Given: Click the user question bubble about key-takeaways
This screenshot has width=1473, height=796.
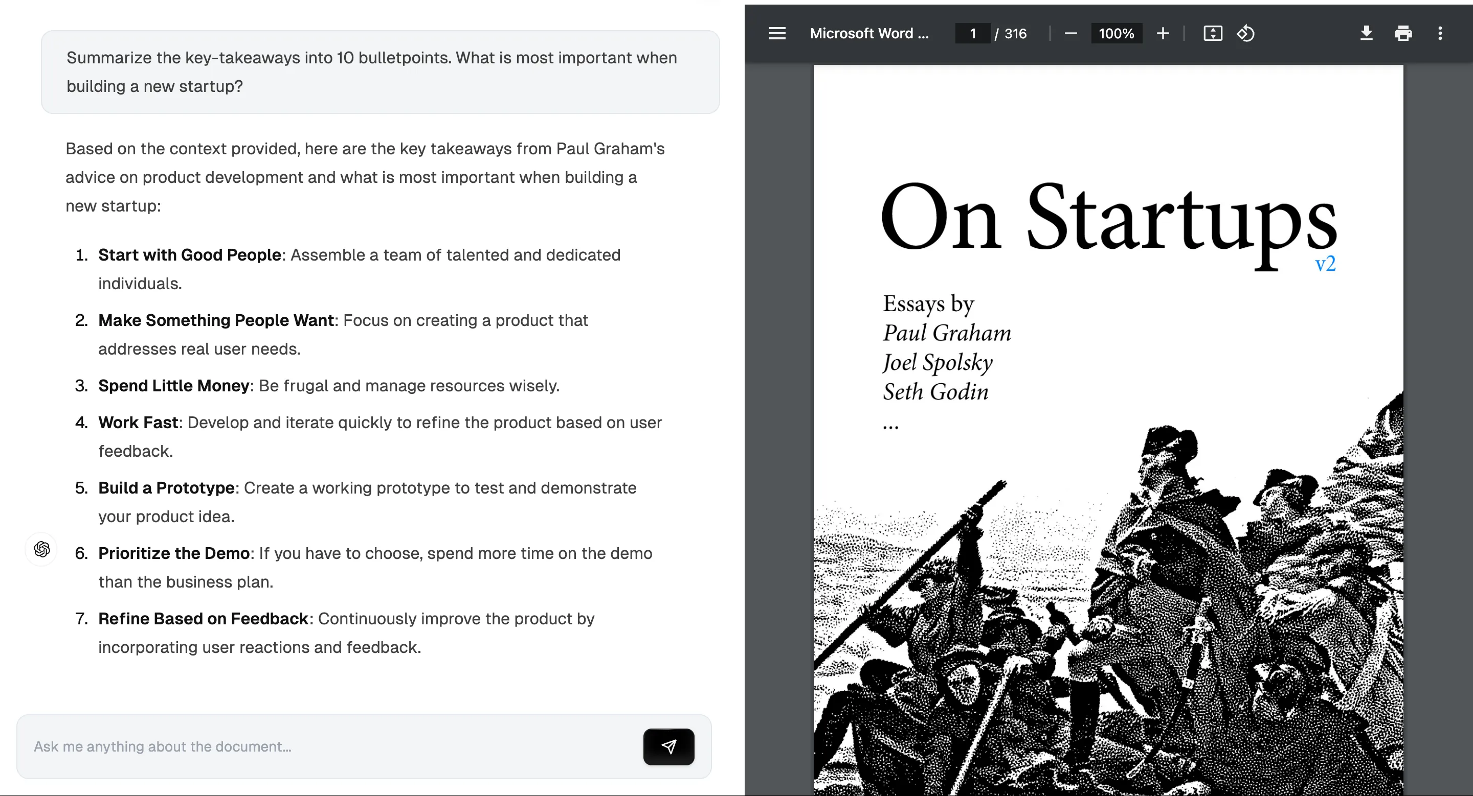Looking at the screenshot, I should pos(380,72).
